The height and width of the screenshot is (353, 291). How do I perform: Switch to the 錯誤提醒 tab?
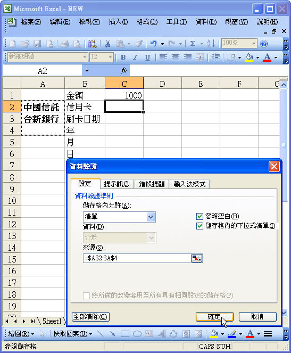(152, 184)
